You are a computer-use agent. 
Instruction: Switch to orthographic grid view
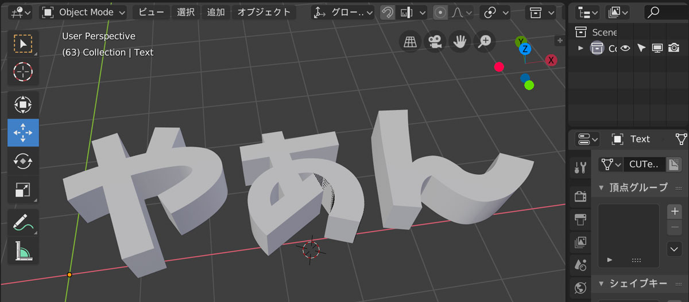coord(410,41)
